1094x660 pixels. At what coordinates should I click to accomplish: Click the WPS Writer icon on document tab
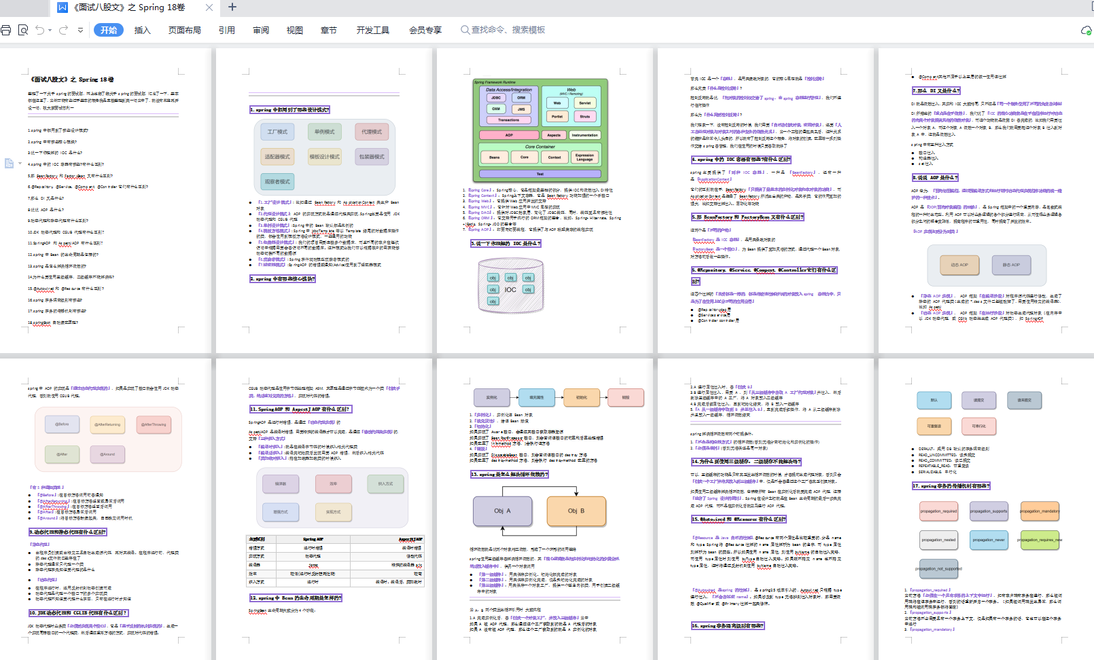[63, 7]
